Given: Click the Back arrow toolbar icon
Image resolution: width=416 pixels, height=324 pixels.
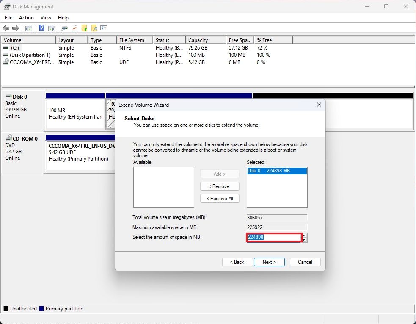Looking at the screenshot, I should coord(6,28).
